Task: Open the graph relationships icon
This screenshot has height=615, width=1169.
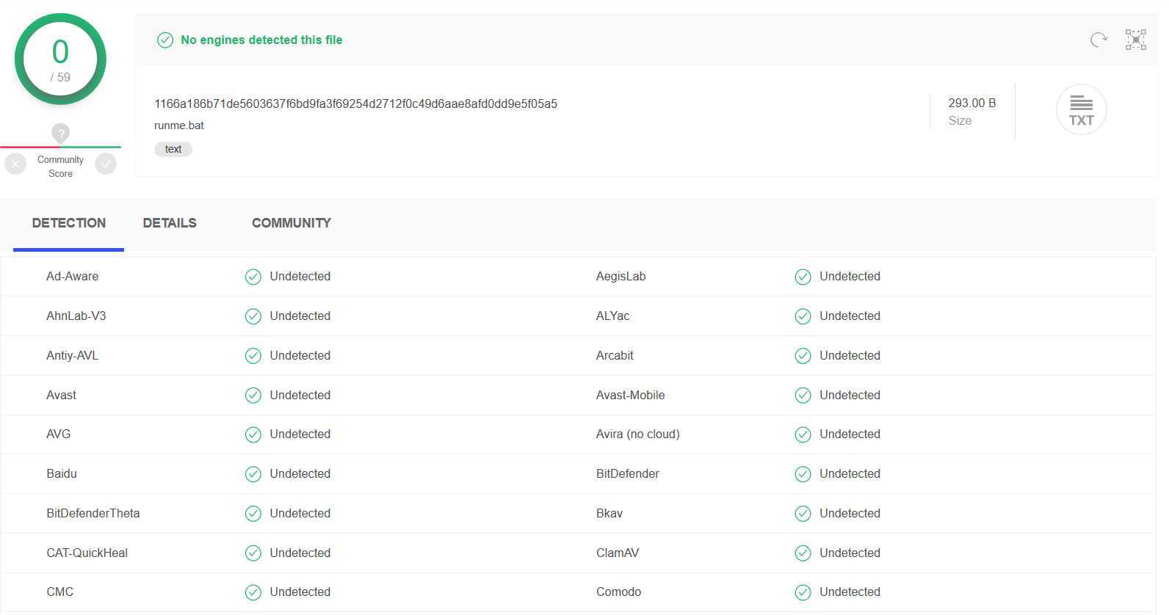Action: pos(1135,40)
